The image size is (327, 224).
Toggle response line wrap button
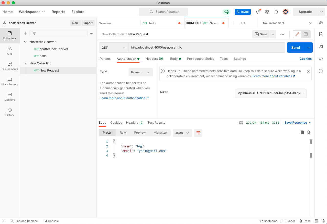tap(198, 133)
